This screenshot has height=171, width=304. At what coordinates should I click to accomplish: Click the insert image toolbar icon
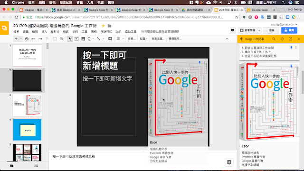point(83,39)
